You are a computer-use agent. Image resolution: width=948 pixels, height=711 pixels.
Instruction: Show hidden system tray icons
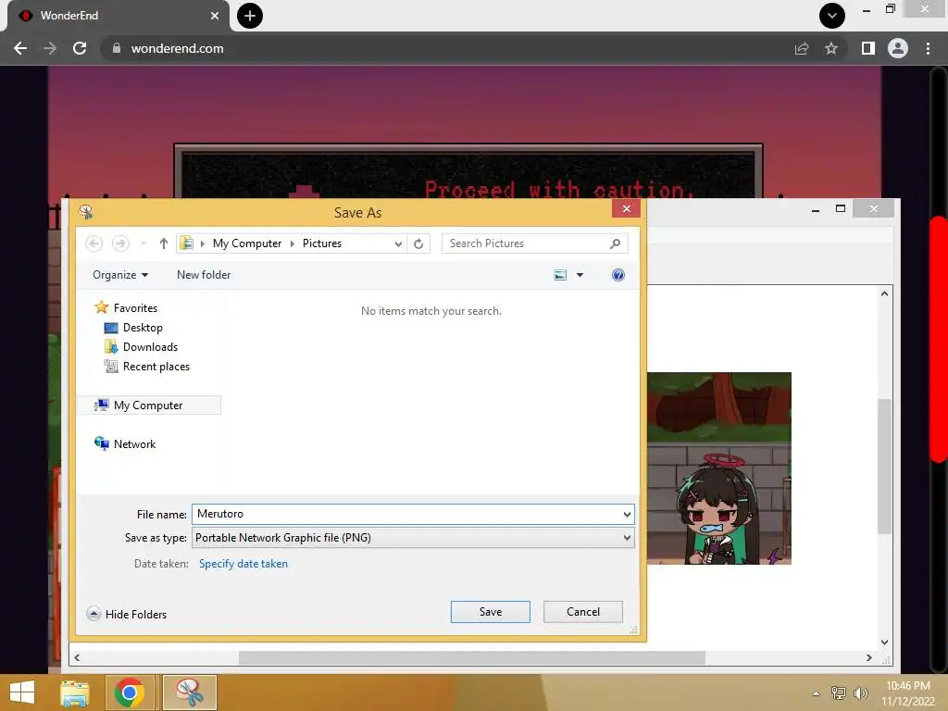817,693
